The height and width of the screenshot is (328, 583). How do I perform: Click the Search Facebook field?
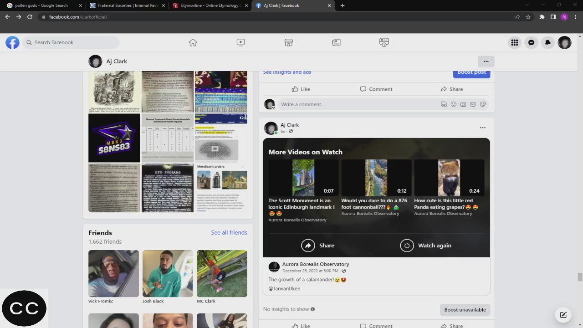pyautogui.click(x=73, y=42)
